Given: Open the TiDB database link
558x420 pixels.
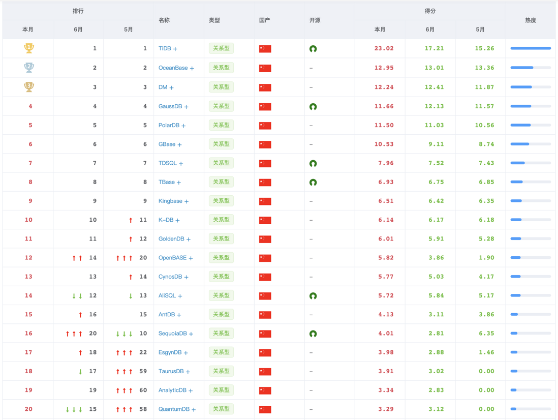Looking at the screenshot, I should pos(168,48).
